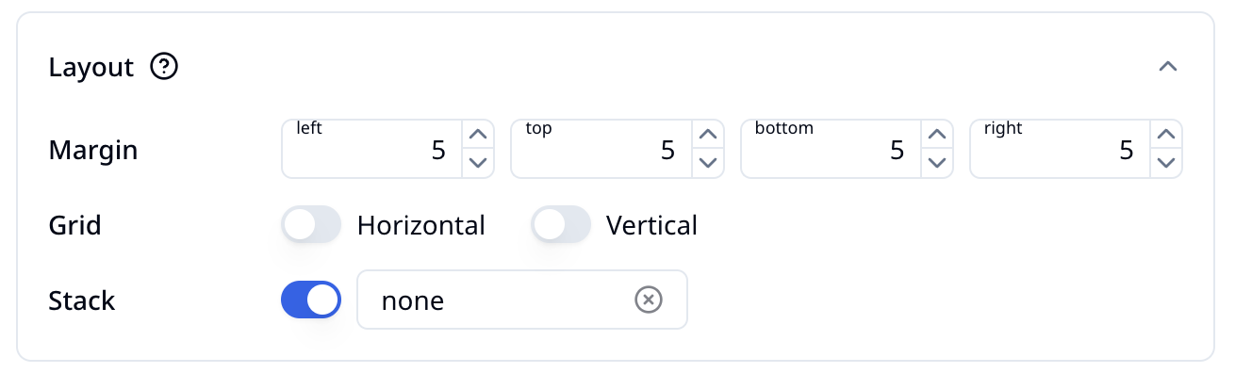Focus the top margin input field
Viewport: 1235px width, 373px height.
pos(601,149)
